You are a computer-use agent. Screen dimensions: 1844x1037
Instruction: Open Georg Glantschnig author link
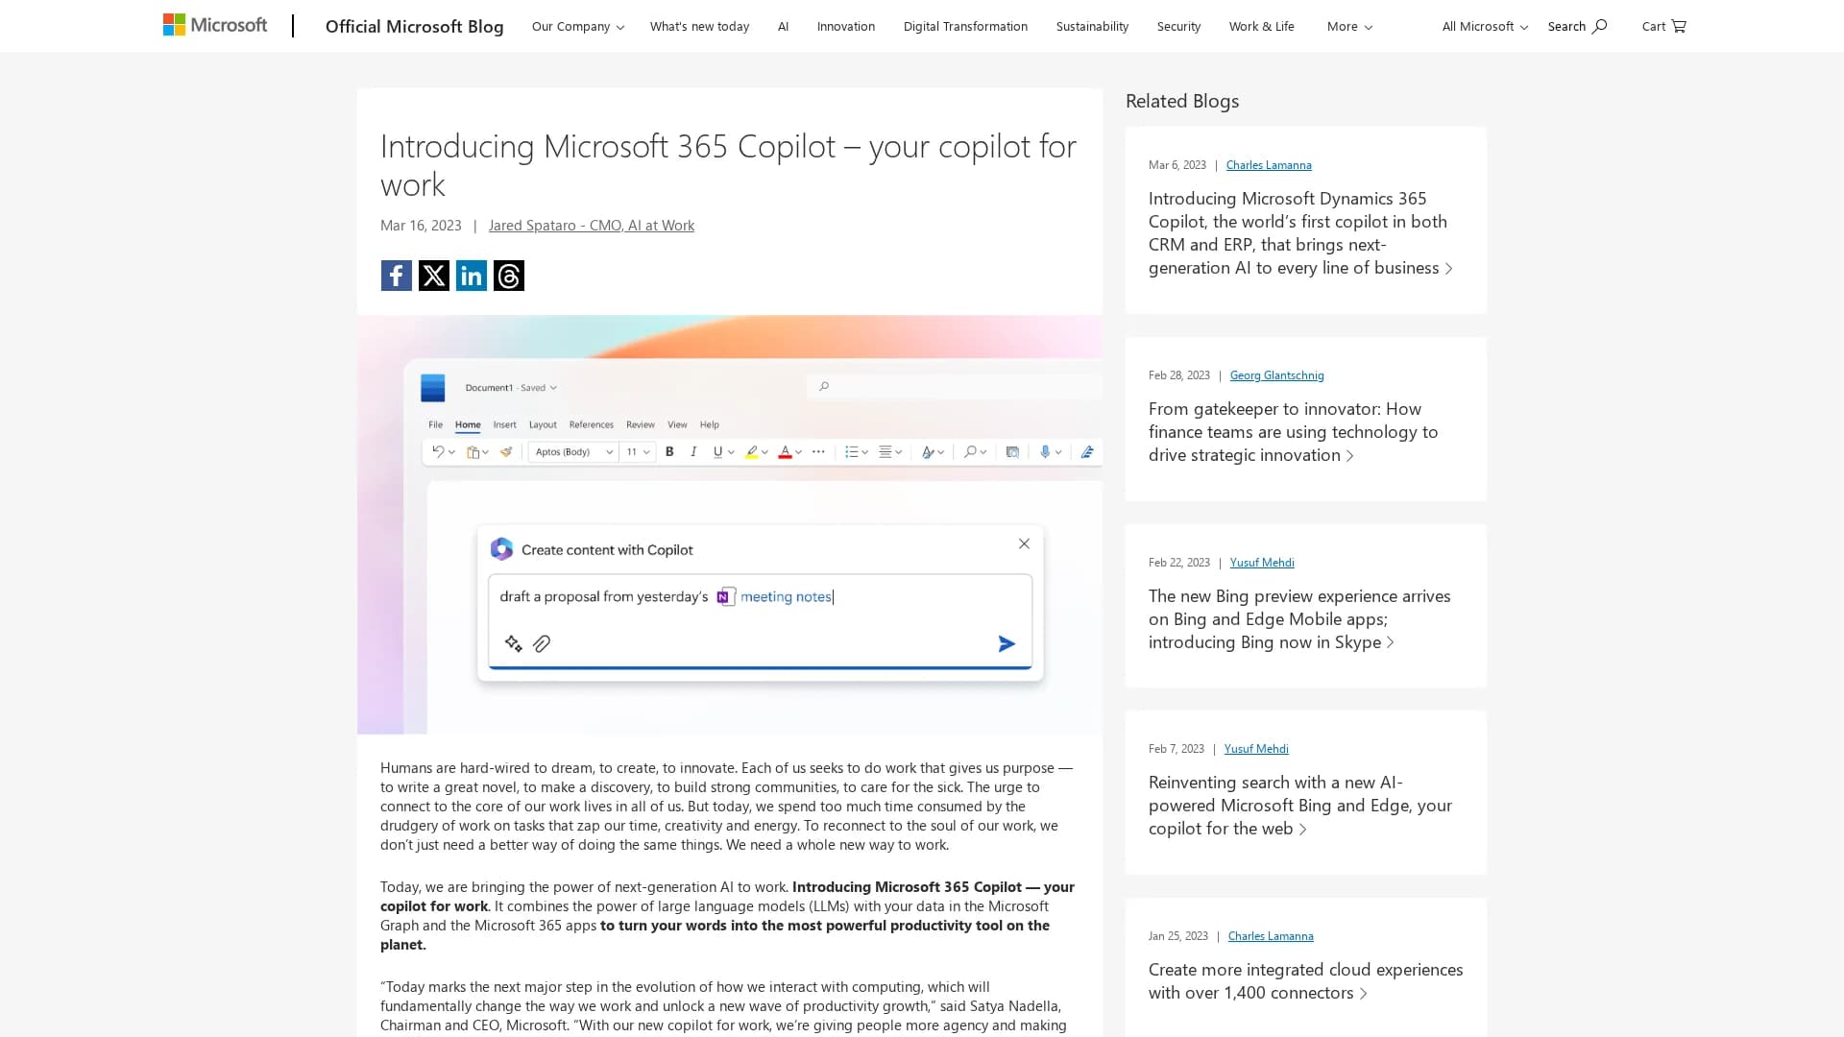click(1276, 374)
